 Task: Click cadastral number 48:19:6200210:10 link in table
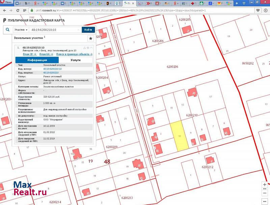52,69
